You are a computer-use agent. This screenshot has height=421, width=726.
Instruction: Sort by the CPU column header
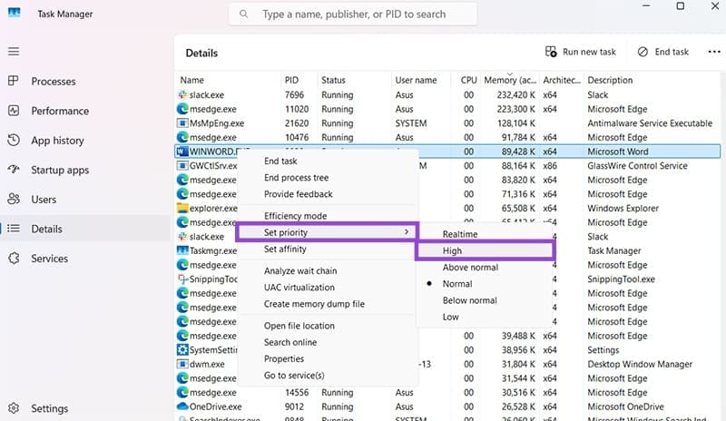coord(468,80)
